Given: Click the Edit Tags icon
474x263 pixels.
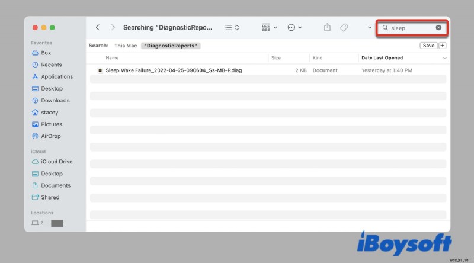Looking at the screenshot, I should point(344,27).
